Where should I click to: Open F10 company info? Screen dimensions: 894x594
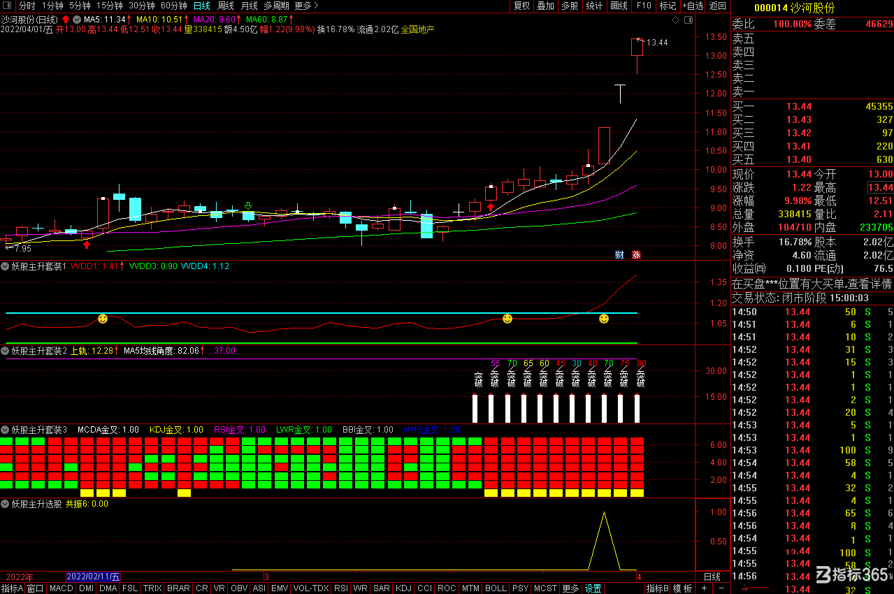point(643,6)
